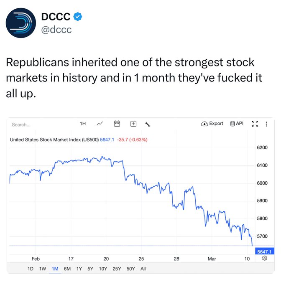
Task: Open chart settings gear icon
Action: point(264,259)
